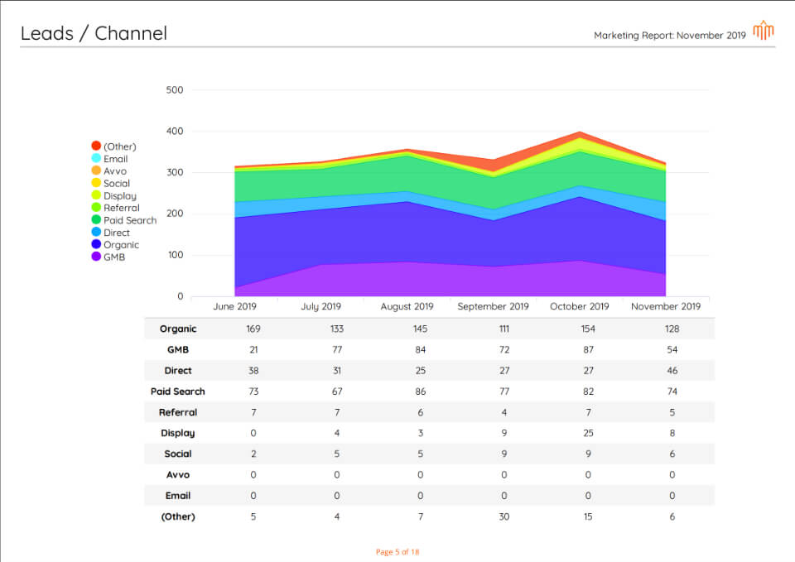Click the Display lime legend swatch

click(x=96, y=195)
